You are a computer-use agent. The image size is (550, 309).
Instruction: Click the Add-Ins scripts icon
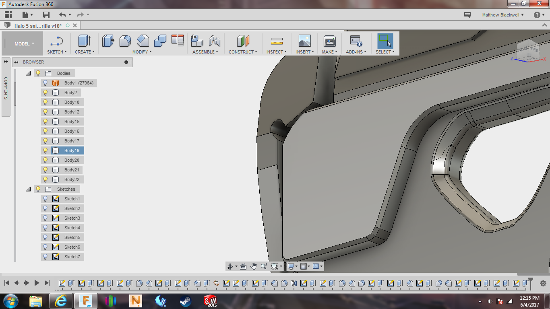pyautogui.click(x=356, y=41)
